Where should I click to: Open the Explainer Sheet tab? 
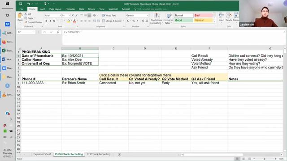pyautogui.click(x=42, y=154)
